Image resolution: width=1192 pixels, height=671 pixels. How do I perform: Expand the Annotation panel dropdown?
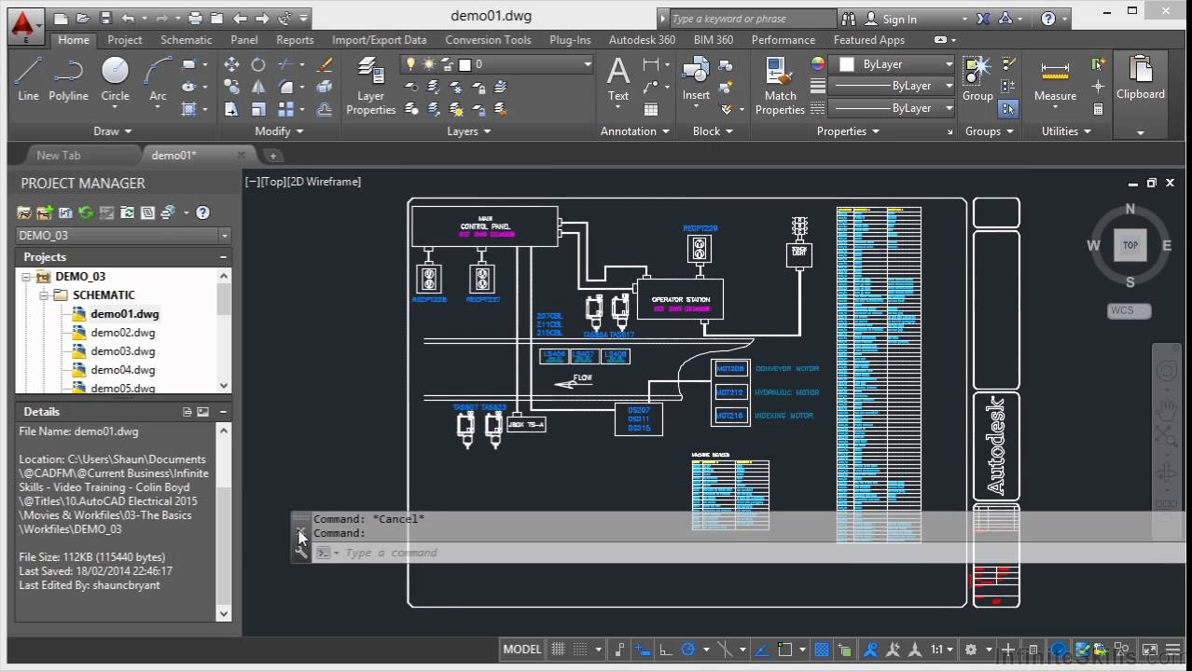pyautogui.click(x=635, y=131)
